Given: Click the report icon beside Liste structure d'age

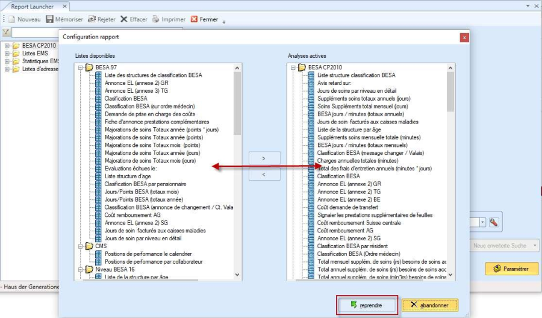Looking at the screenshot, I should [x=99, y=176].
